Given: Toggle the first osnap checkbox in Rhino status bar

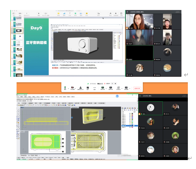Looking at the screenshot, I should point(18,157).
